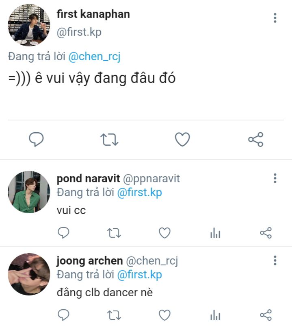292x326 pixels.
Task: Open more options menu on pond naravit's reply
Action: [x=275, y=178]
